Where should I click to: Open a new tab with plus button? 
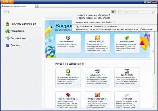click(x=37, y=6)
